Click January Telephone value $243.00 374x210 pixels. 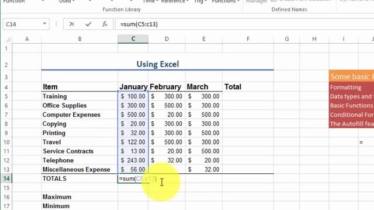[x=133, y=160]
